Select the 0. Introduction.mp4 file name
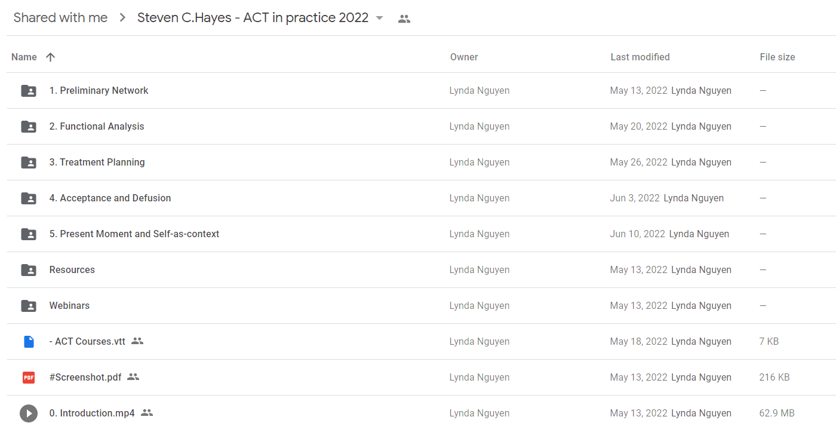The width and height of the screenshot is (836, 429). click(x=92, y=413)
